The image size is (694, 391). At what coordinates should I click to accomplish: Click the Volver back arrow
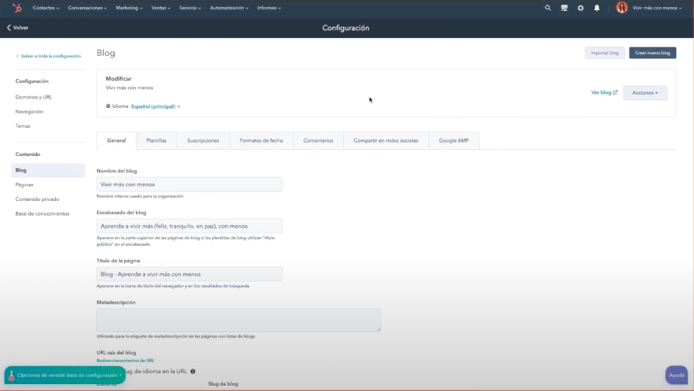pyautogui.click(x=9, y=27)
